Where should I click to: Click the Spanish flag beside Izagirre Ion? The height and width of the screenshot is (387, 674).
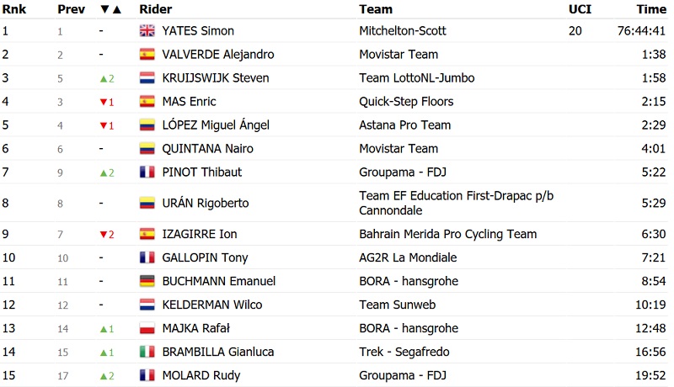(147, 234)
